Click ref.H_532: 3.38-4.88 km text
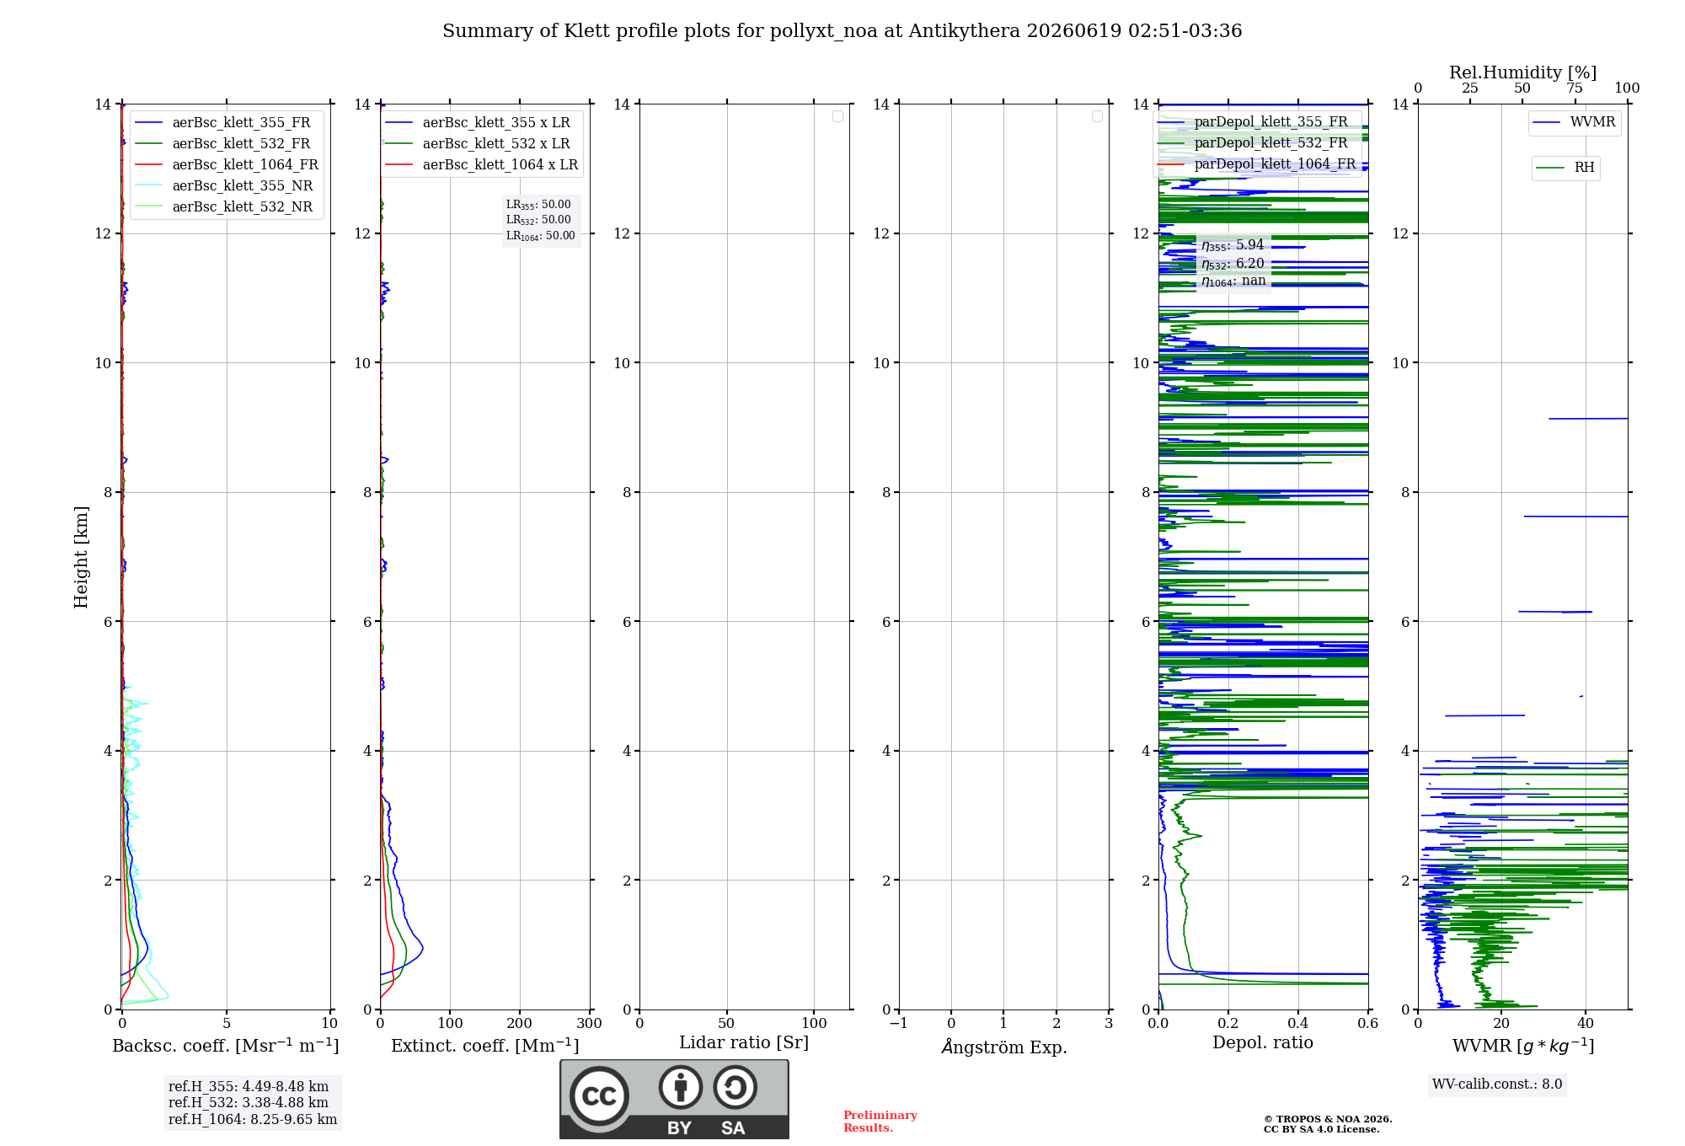This screenshot has height=1146, width=1685. 249,1103
